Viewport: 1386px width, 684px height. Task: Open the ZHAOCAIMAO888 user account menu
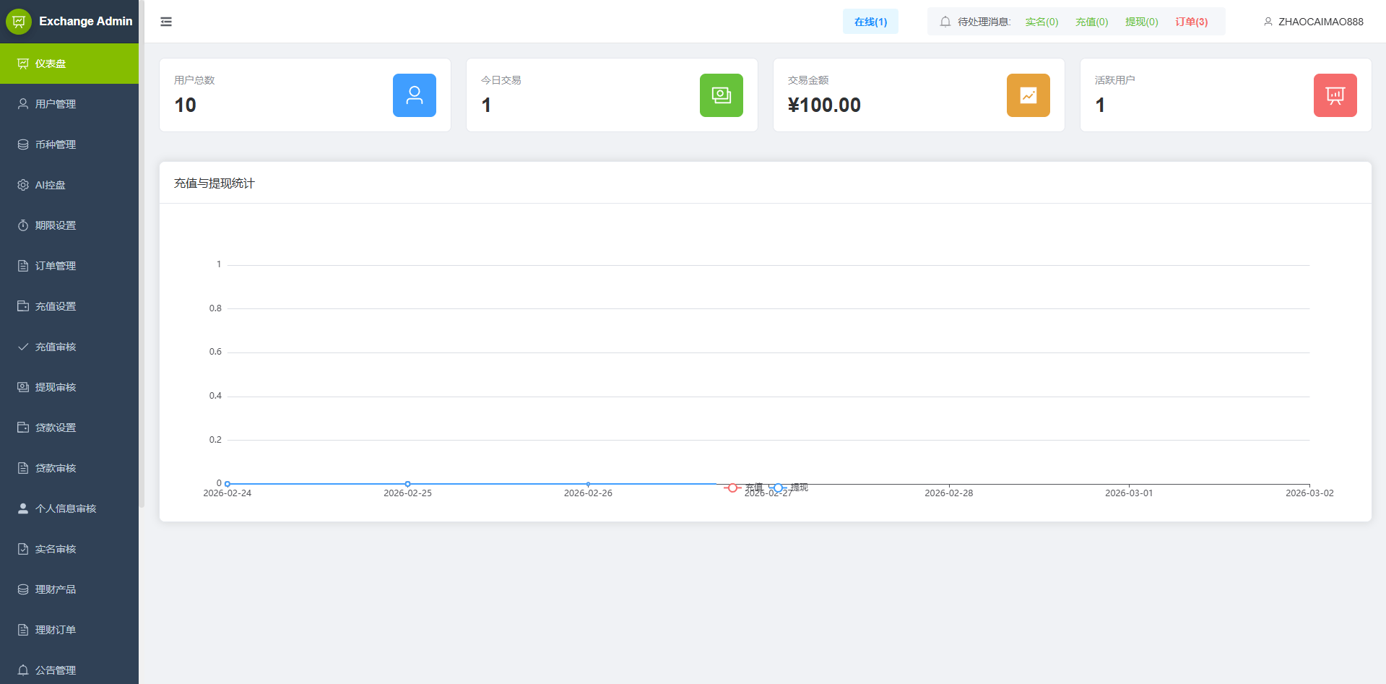pyautogui.click(x=1313, y=22)
